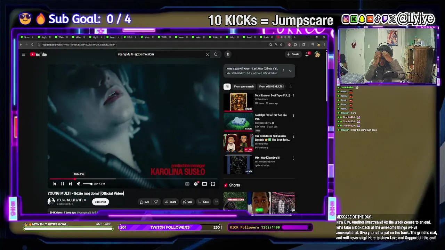445x250 pixels.
Task: Open the YouTube hamburger guide menu
Action: (x=23, y=54)
